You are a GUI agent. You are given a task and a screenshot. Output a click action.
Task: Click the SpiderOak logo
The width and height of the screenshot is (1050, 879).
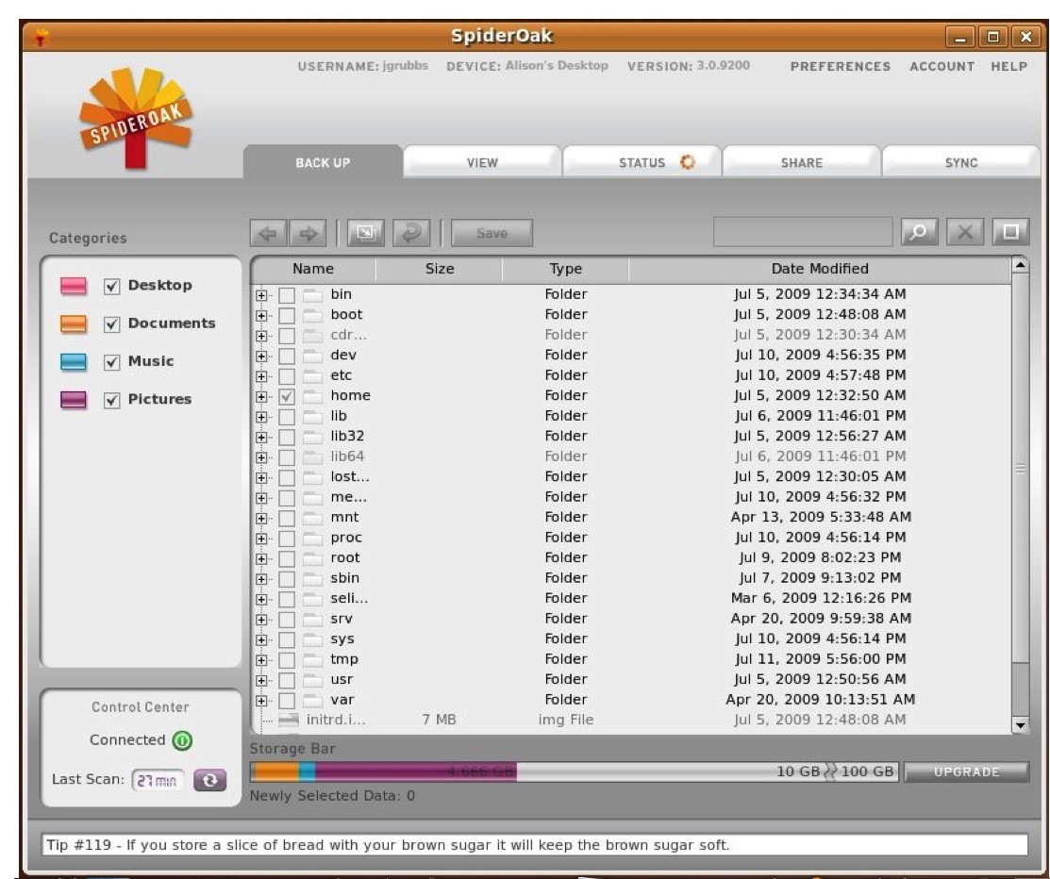pos(136,117)
